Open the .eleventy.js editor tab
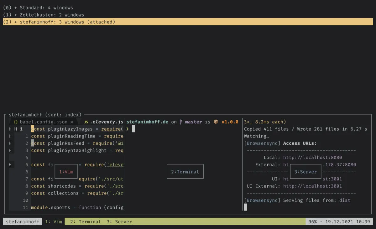This screenshot has width=376, height=229. click(x=107, y=122)
